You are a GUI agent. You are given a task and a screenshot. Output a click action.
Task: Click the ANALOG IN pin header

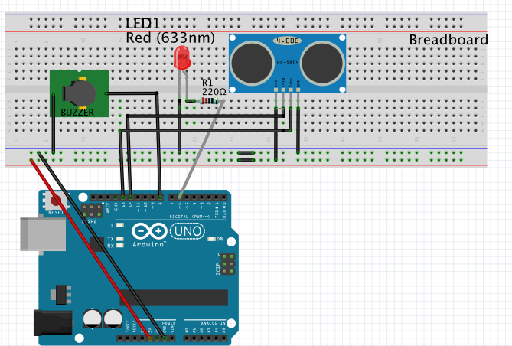click(x=203, y=337)
